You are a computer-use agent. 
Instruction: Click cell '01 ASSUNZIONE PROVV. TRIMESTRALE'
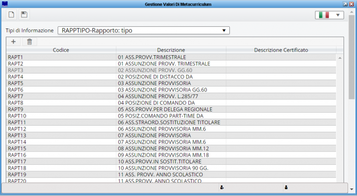point(171,64)
